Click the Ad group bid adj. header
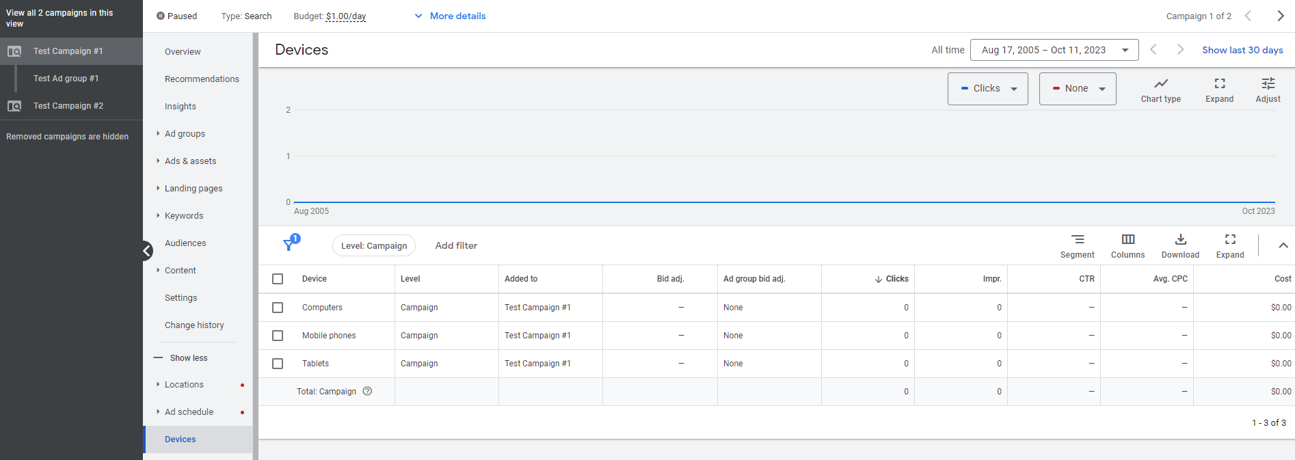Screen dimensions: 1295x460 point(754,279)
